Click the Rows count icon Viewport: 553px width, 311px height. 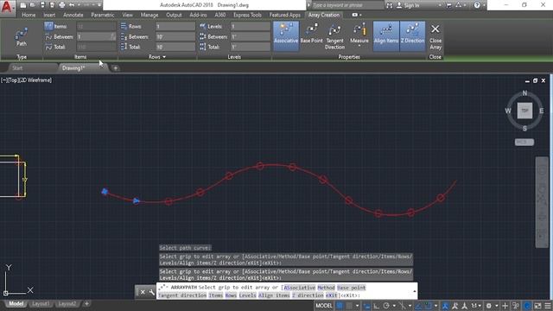tap(124, 26)
